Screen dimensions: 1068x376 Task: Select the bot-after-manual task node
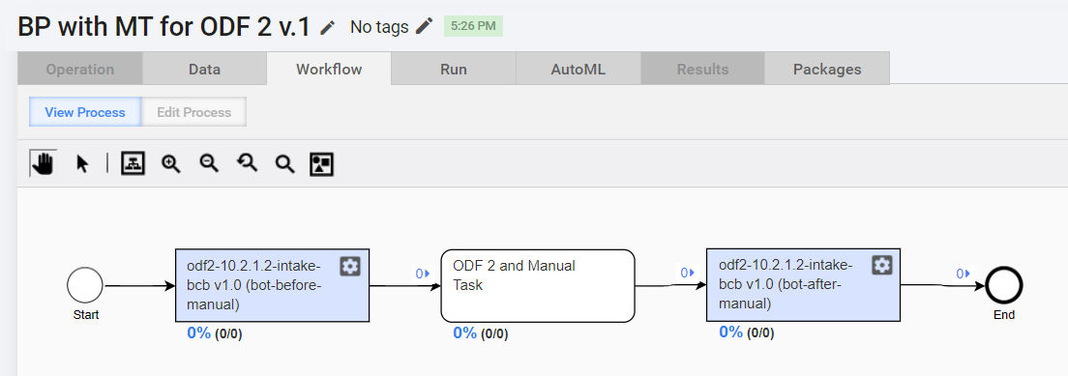tap(803, 285)
